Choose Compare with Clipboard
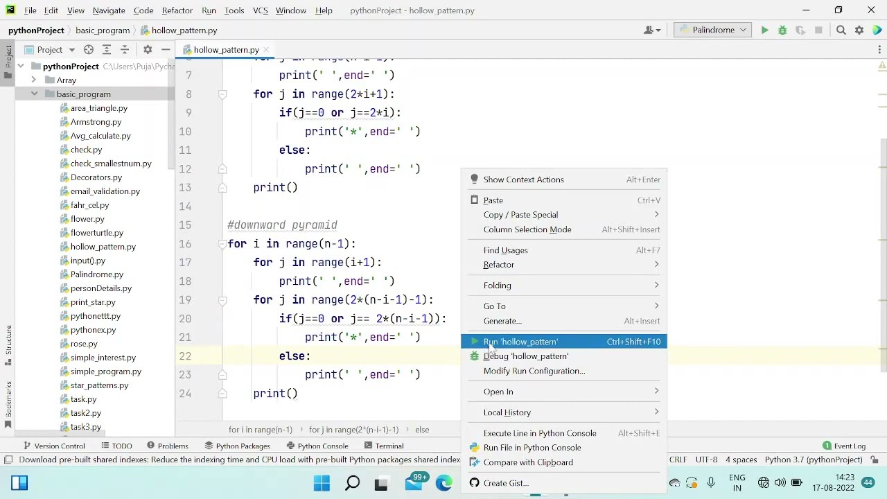887x499 pixels. [564, 462]
